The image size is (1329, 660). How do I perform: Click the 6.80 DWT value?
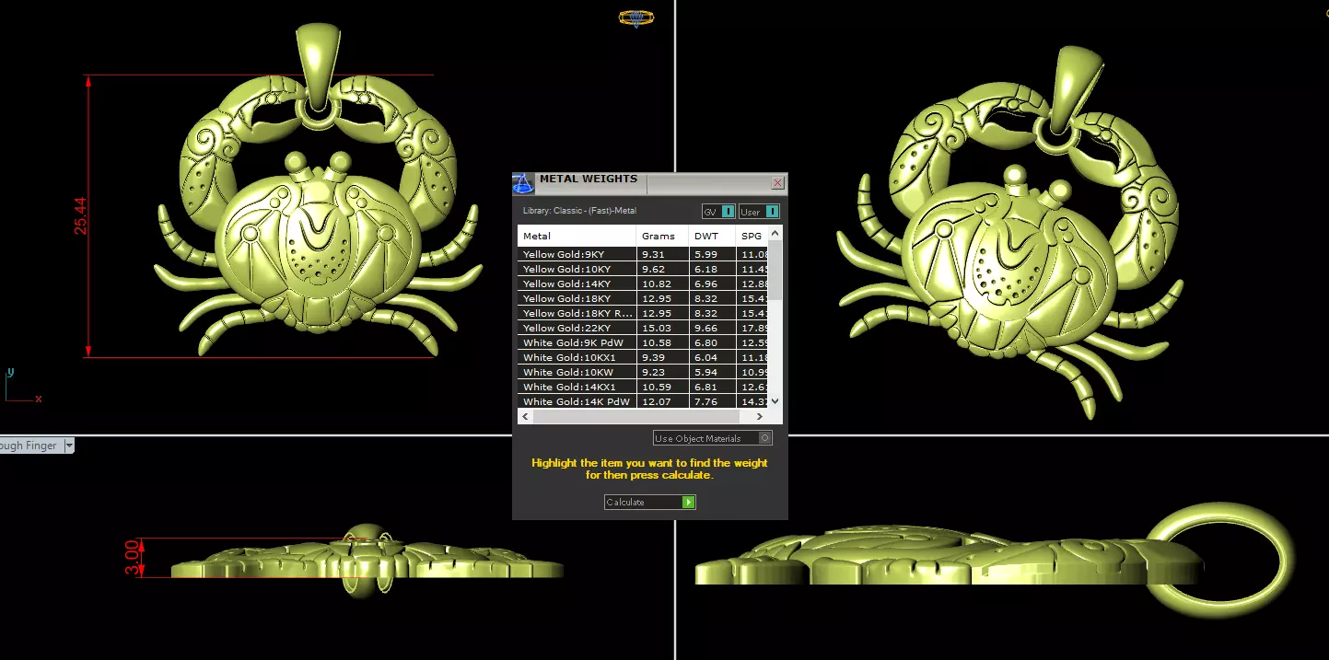pos(705,342)
